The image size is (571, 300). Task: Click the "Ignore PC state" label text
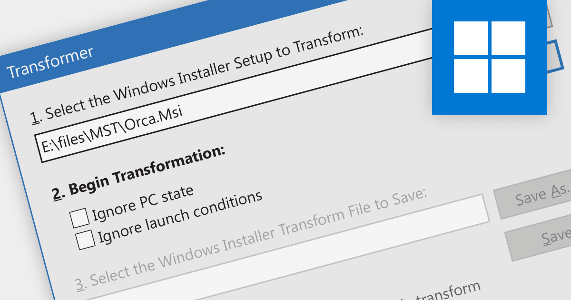(143, 203)
